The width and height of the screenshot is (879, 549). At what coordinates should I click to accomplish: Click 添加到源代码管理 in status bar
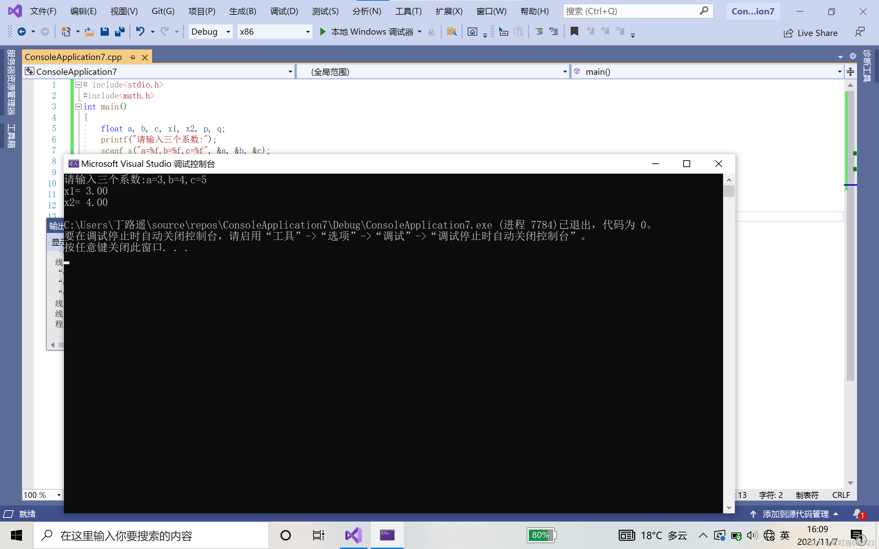pyautogui.click(x=795, y=514)
